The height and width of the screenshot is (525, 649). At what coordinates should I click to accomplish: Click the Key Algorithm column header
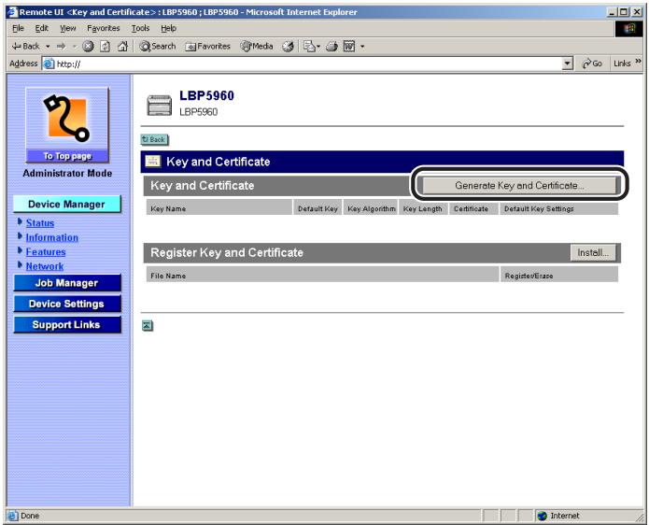point(371,208)
